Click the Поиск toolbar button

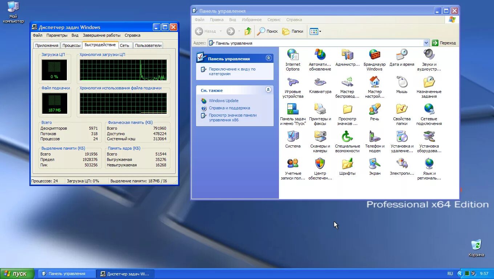tap(267, 31)
